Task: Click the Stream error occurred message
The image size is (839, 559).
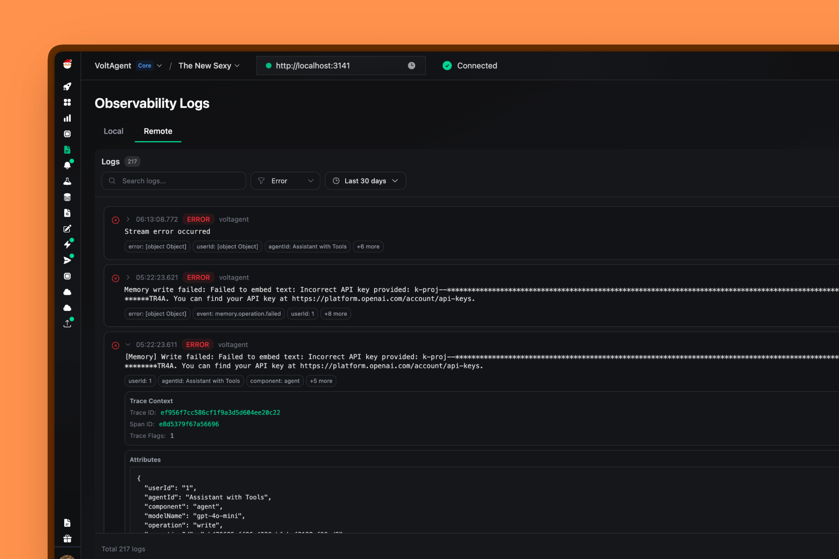Action: 167,231
